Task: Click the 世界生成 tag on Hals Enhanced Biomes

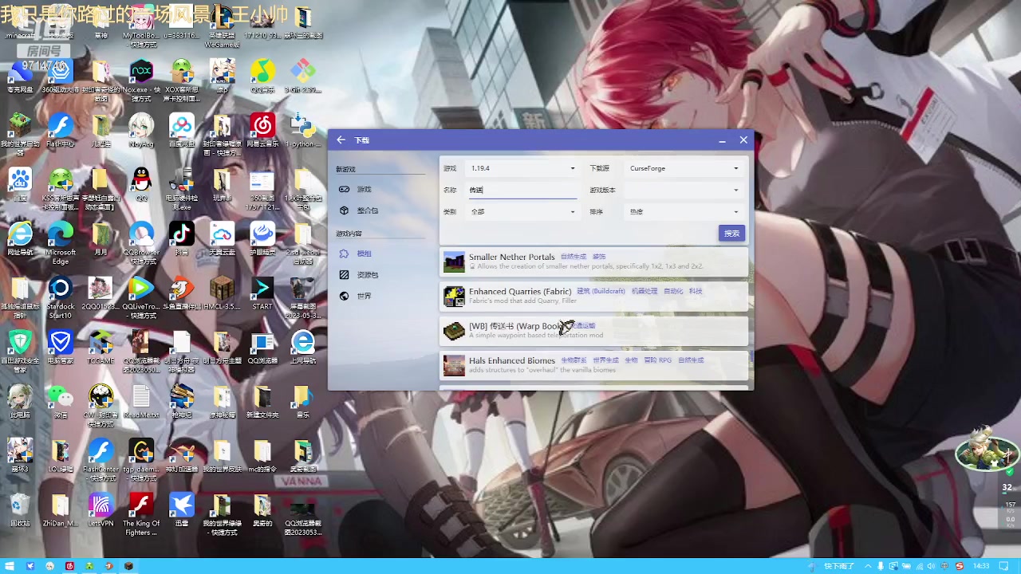Action: tap(606, 360)
